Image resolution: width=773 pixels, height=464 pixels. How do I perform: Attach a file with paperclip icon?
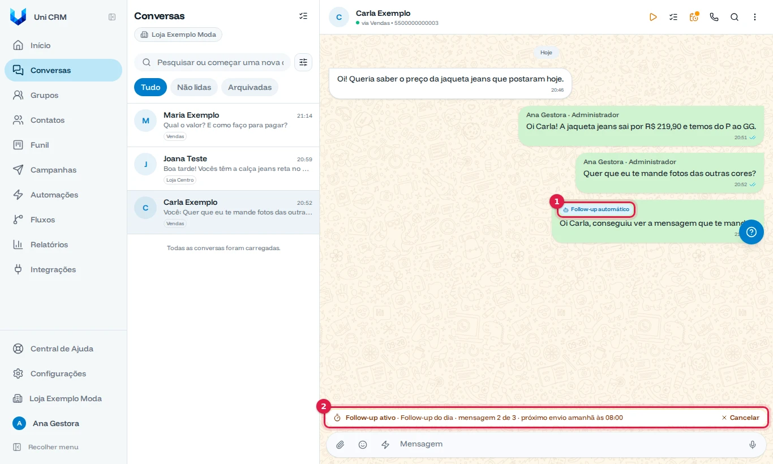tap(340, 445)
